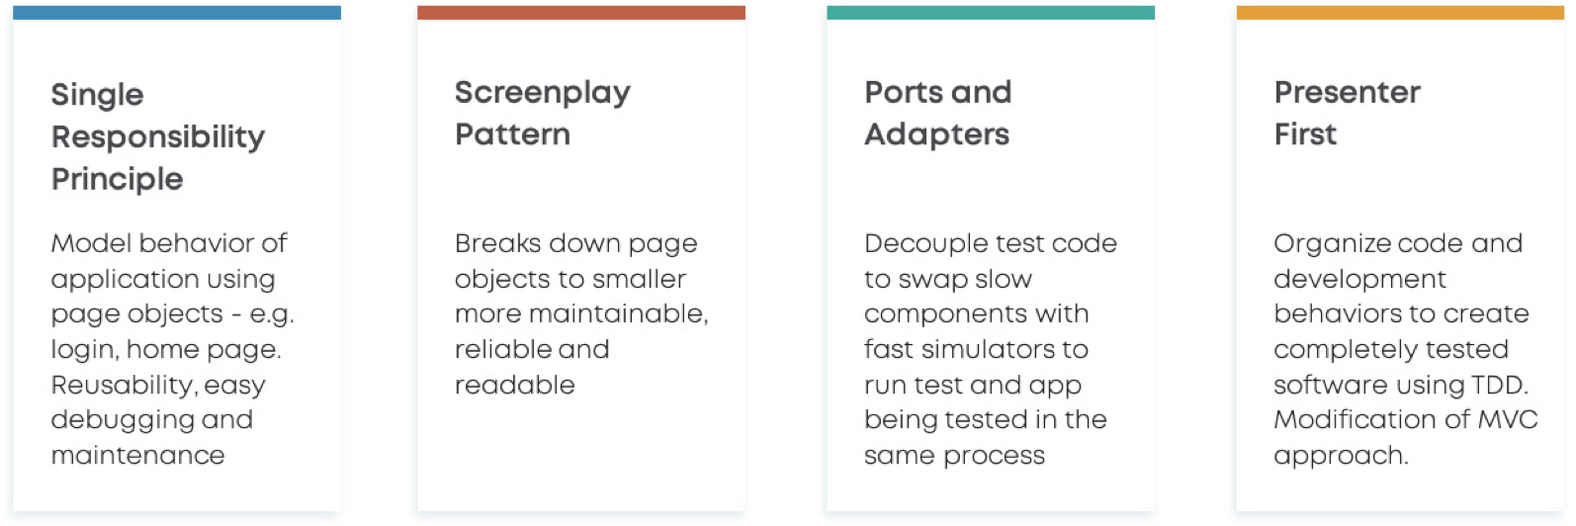Click the 'Decouple test code' description text
This screenshot has height=526, width=1576.
(x=990, y=349)
